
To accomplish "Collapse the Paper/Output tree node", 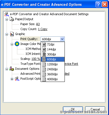I will coord(7,19).
